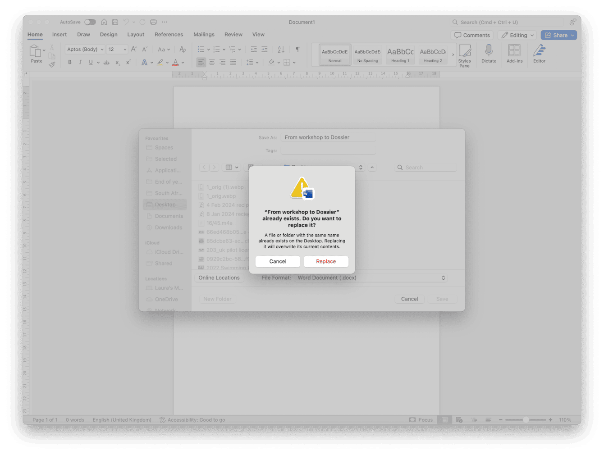Select the Format Painter brush icon
This screenshot has height=455, width=604.
pos(52,64)
